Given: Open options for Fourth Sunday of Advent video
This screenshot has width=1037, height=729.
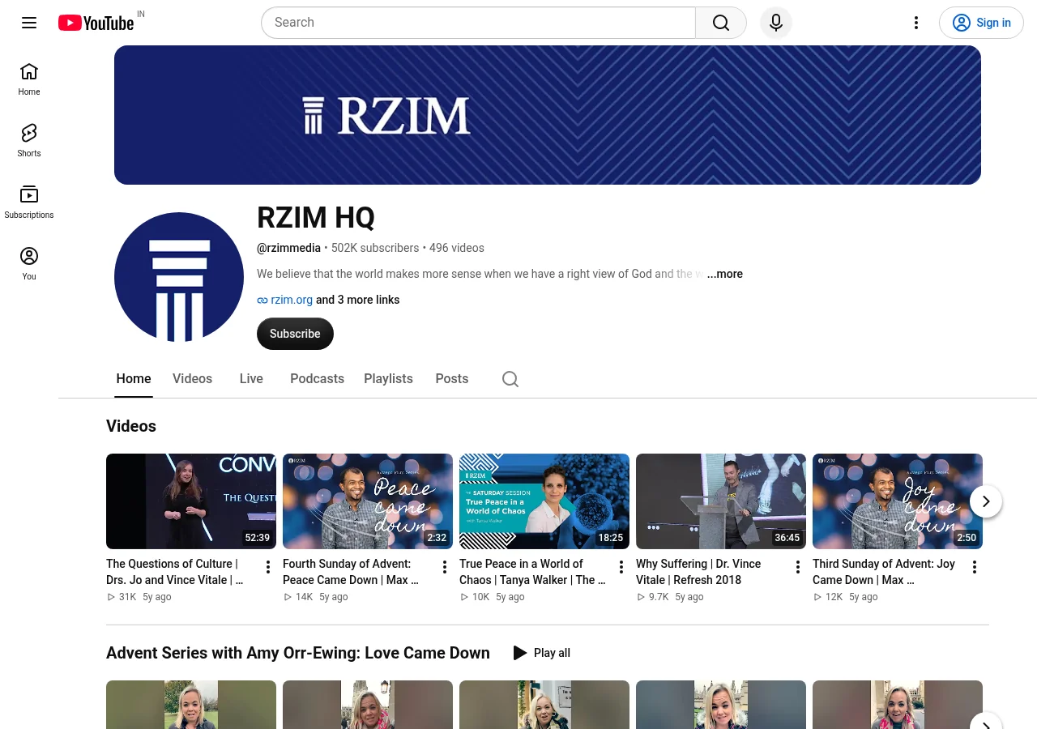Looking at the screenshot, I should coord(445,567).
